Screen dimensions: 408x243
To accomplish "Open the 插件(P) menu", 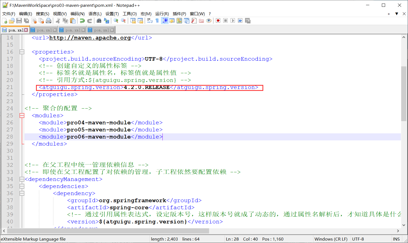I will coord(179,14).
